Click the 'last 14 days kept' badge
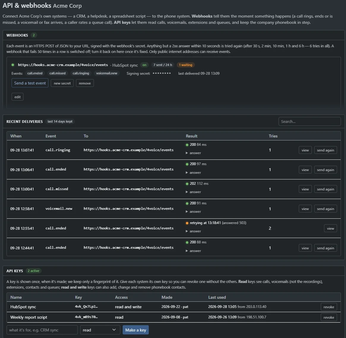This screenshot has width=346, height=338. [x=60, y=121]
